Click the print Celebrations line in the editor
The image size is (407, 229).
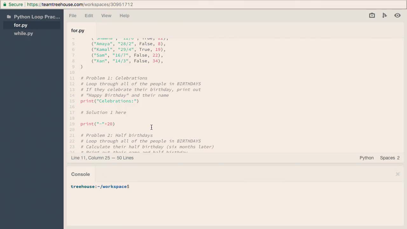pos(109,101)
